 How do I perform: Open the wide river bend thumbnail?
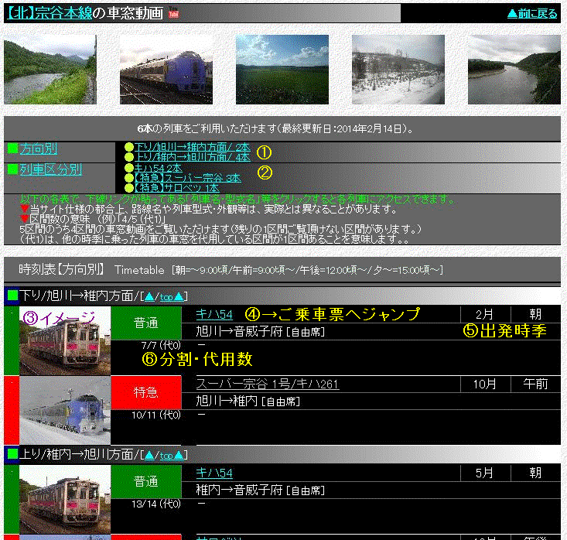[514, 70]
